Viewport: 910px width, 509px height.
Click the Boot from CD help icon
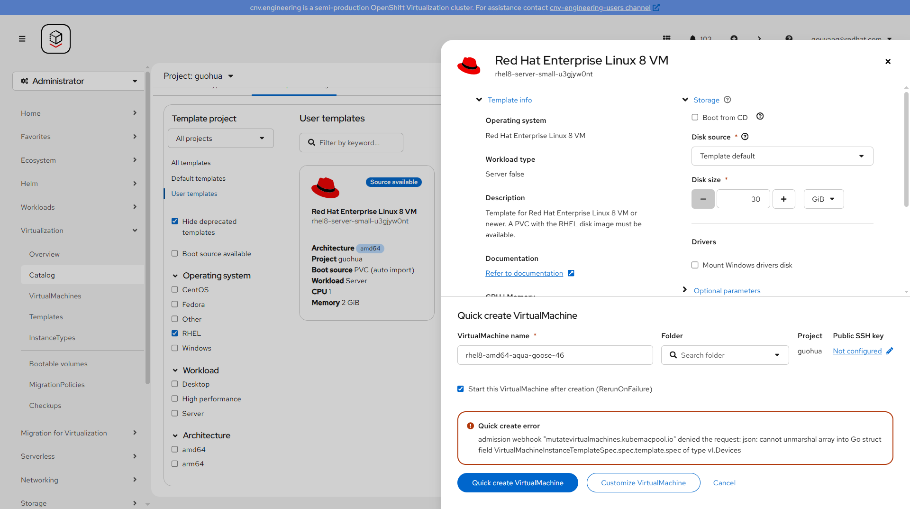point(760,117)
